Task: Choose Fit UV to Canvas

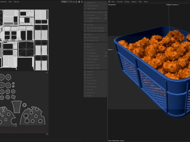Action: point(95,37)
